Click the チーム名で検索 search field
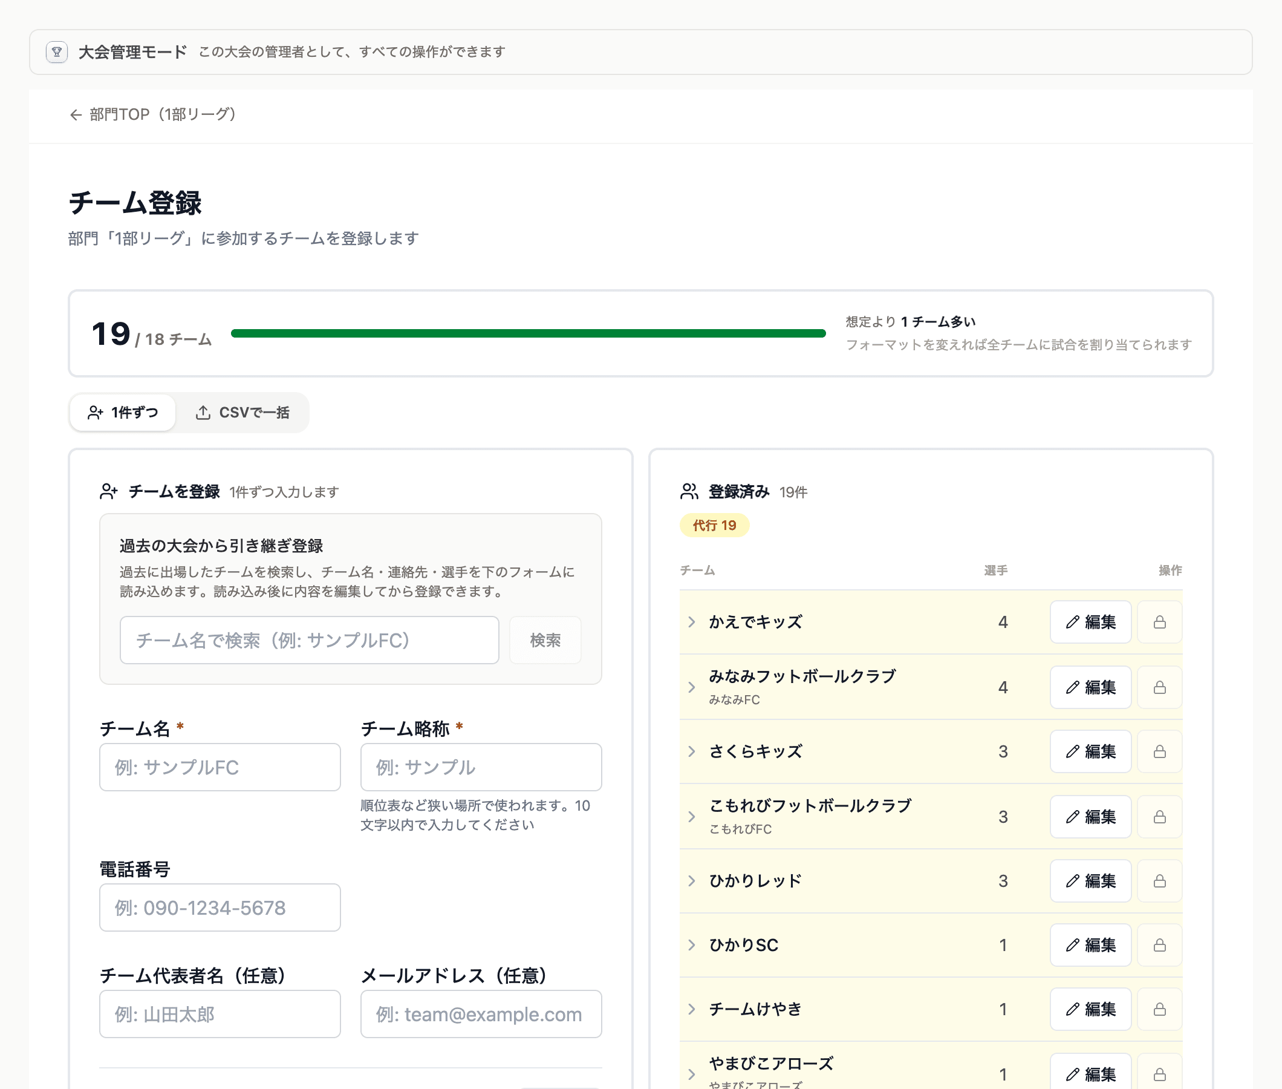 click(309, 640)
